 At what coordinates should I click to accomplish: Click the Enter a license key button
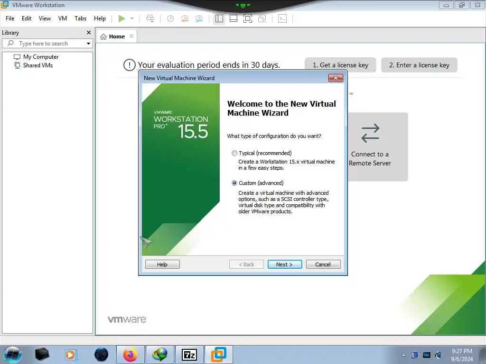pos(419,65)
